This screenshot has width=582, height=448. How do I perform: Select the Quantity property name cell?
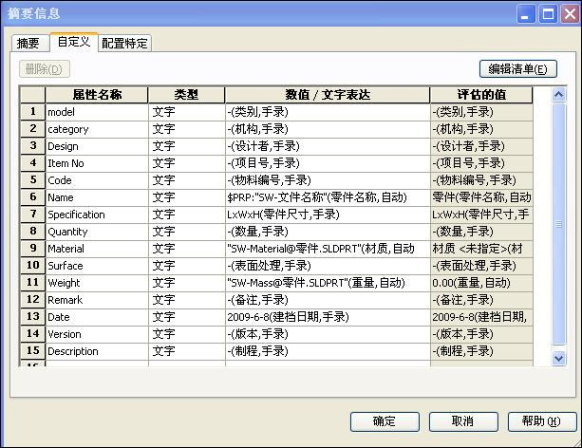(x=97, y=232)
